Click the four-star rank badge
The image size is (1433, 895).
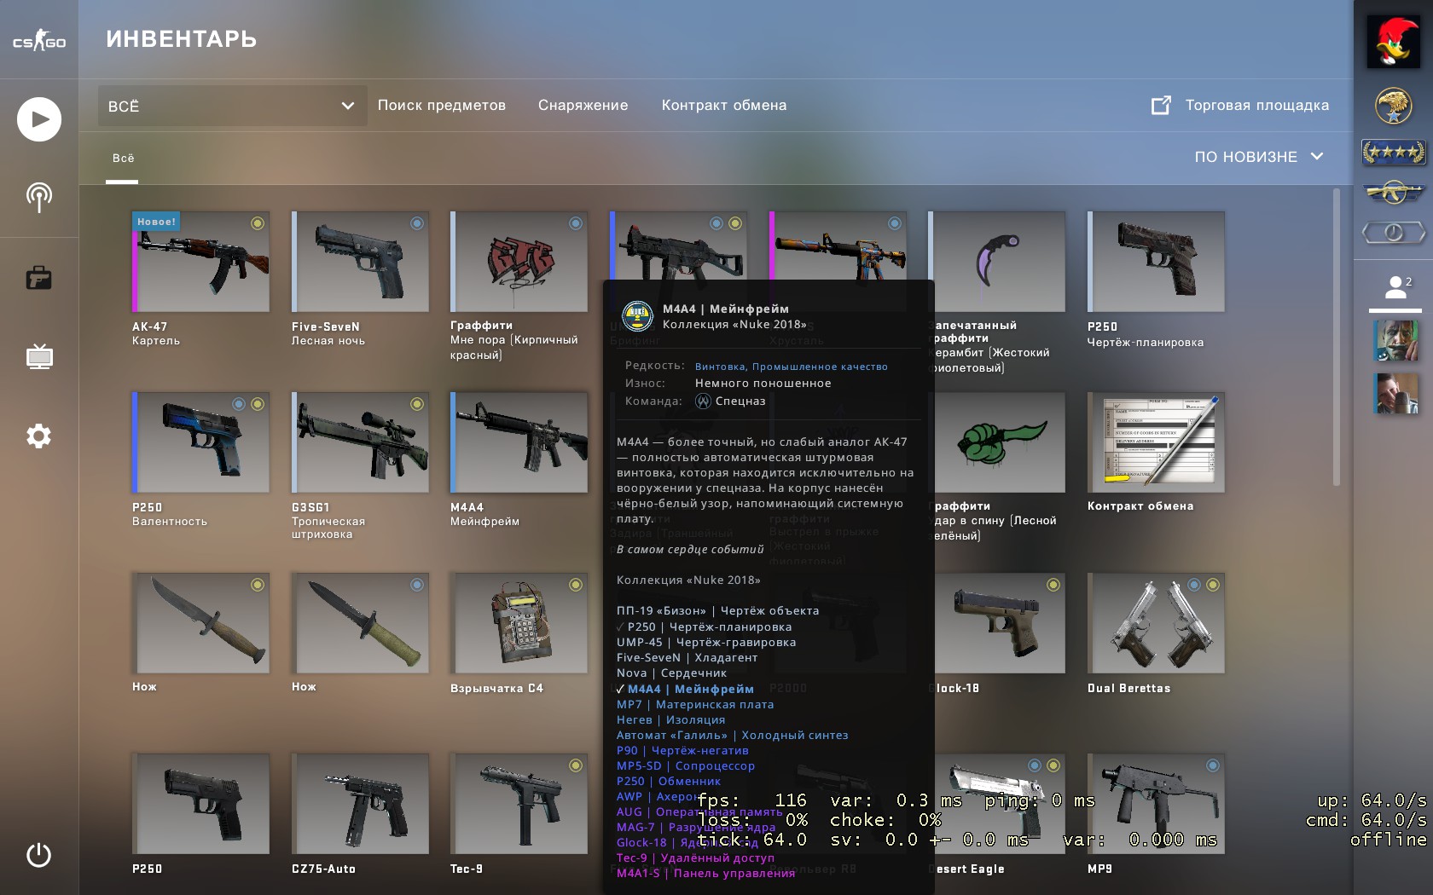pos(1393,153)
